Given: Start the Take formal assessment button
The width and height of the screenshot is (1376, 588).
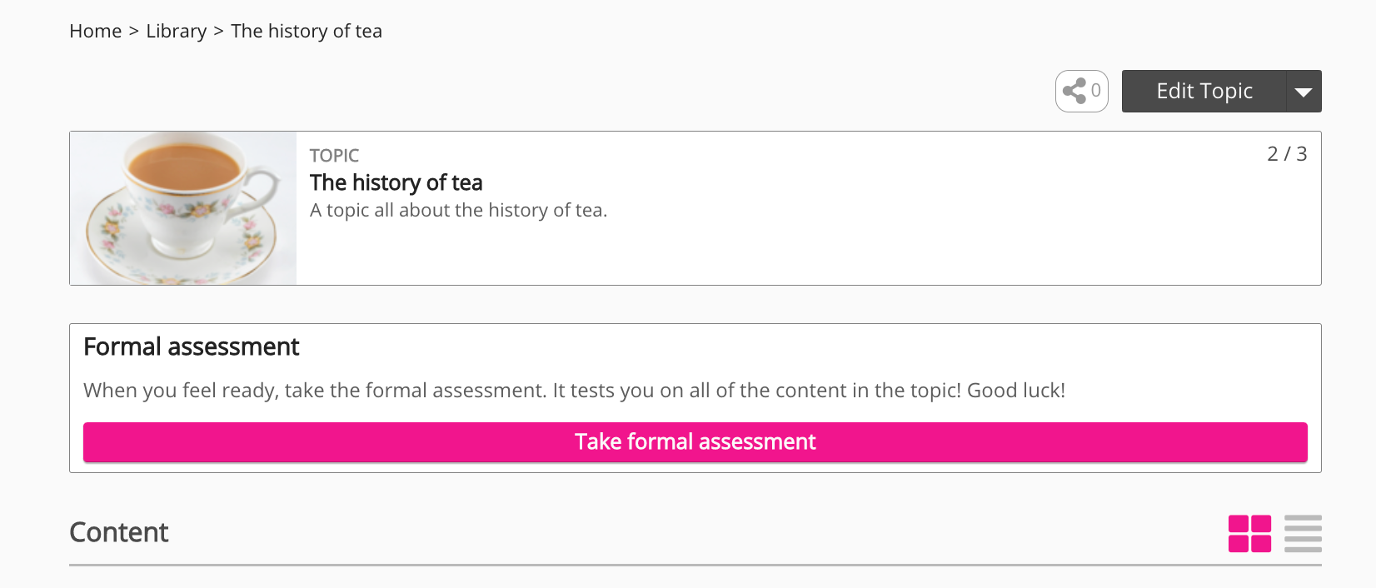Looking at the screenshot, I should (695, 442).
